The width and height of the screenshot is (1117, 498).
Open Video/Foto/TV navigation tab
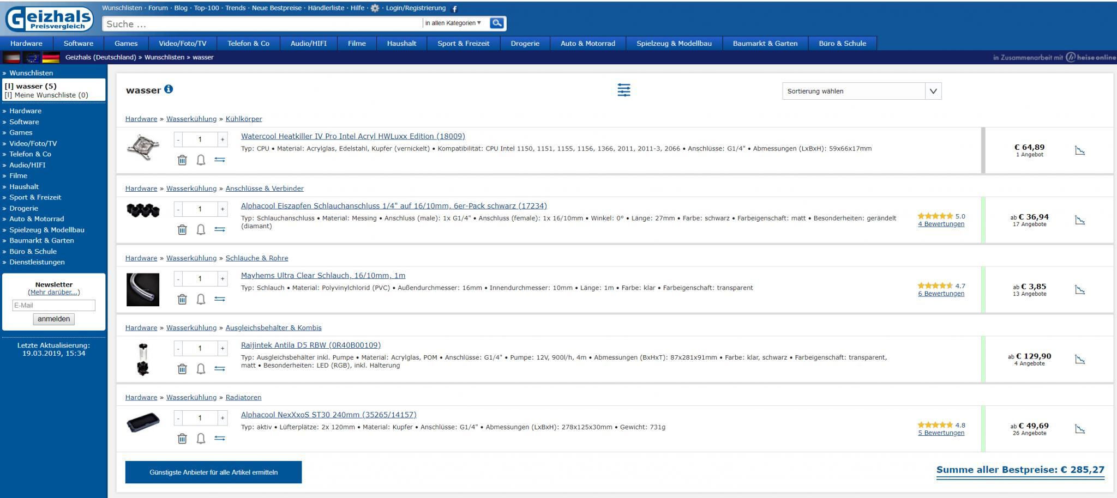(183, 44)
